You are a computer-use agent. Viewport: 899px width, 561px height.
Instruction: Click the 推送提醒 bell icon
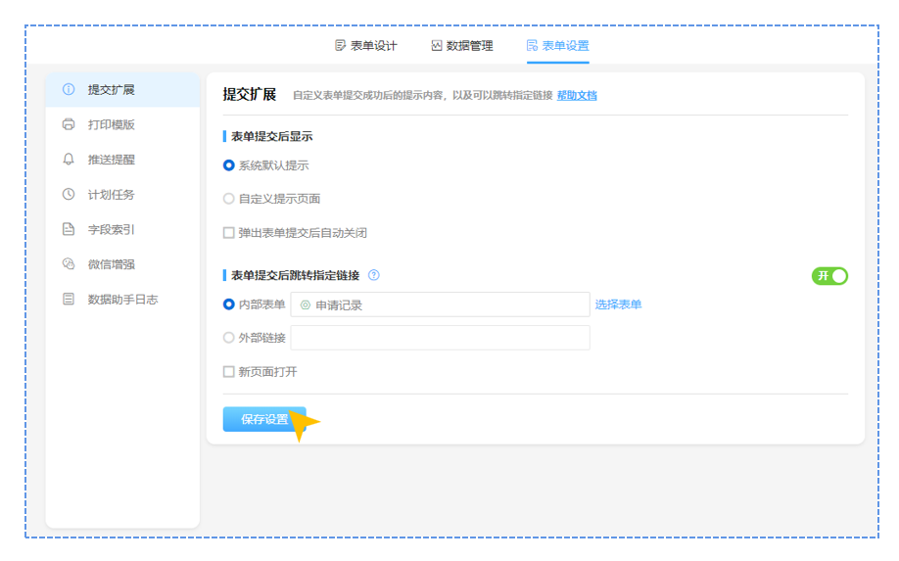69,160
